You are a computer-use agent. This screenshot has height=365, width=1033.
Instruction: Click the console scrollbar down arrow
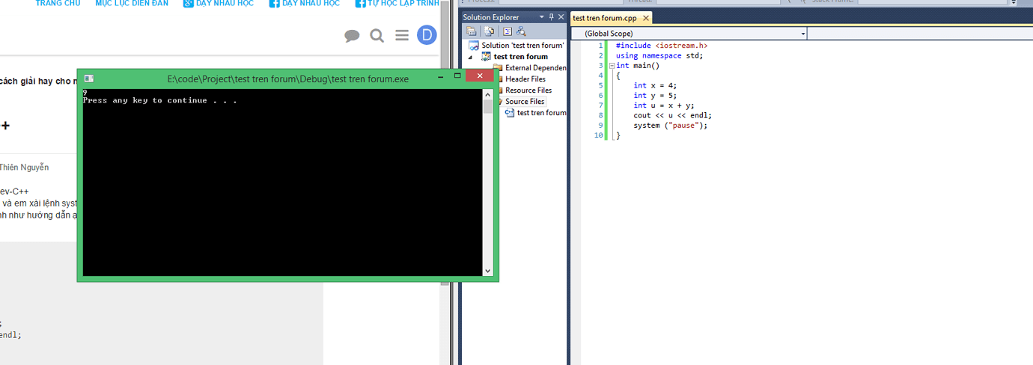(488, 272)
